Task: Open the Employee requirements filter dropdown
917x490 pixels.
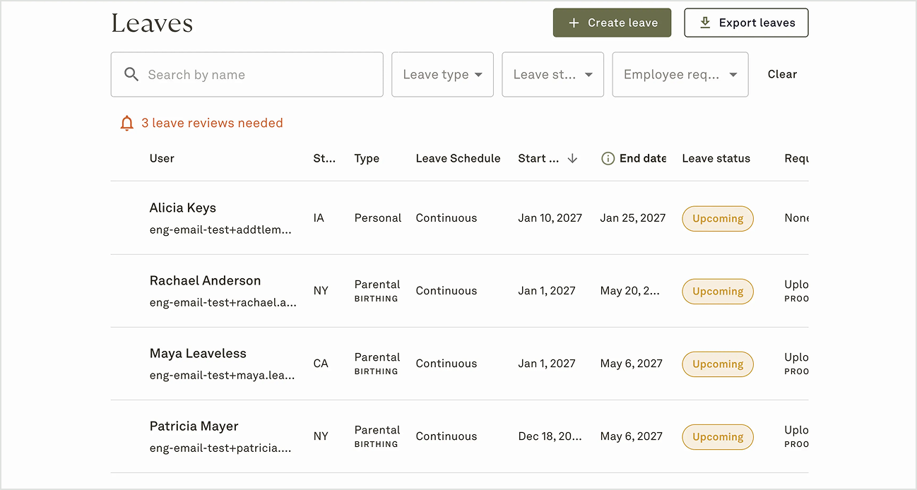Action: click(x=680, y=74)
